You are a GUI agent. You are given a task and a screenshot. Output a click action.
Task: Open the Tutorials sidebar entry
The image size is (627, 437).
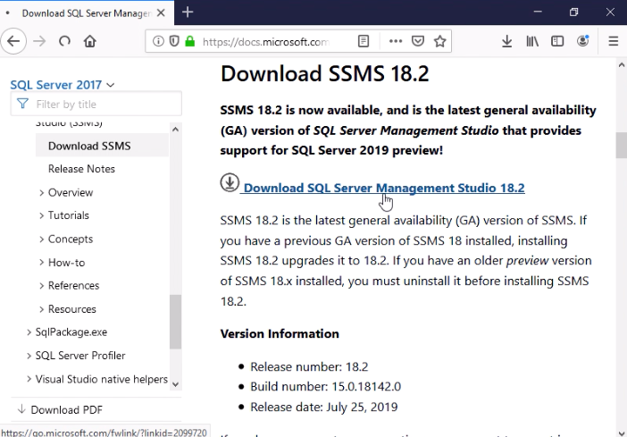(x=69, y=215)
